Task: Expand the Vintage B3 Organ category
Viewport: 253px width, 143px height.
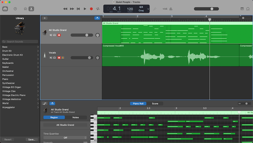Action: tap(38, 87)
